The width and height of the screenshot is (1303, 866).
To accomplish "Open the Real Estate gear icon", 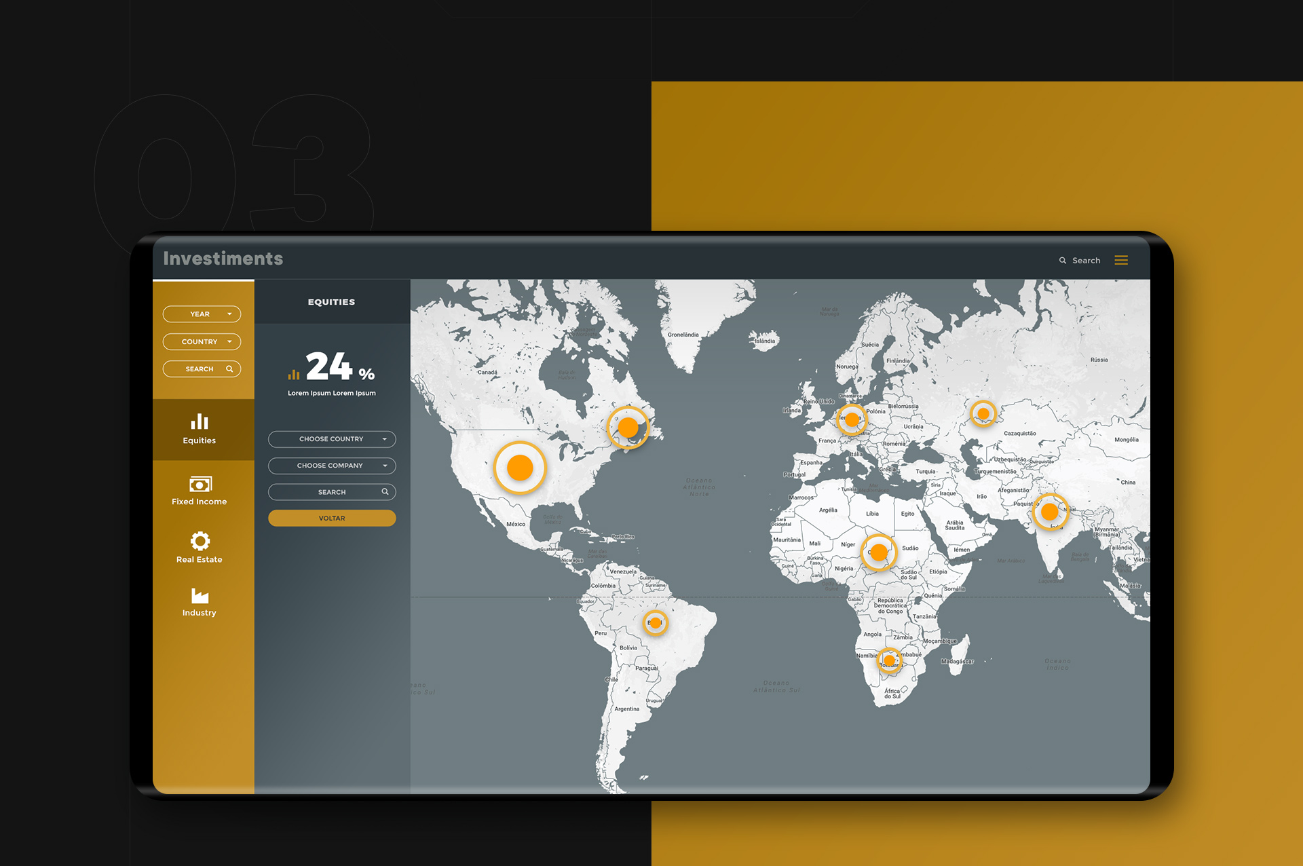I will coord(200,541).
